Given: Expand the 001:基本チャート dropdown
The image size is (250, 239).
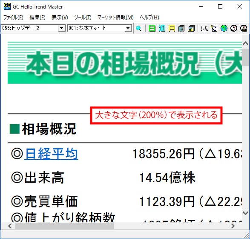Looking at the screenshot, I should click(x=128, y=28).
